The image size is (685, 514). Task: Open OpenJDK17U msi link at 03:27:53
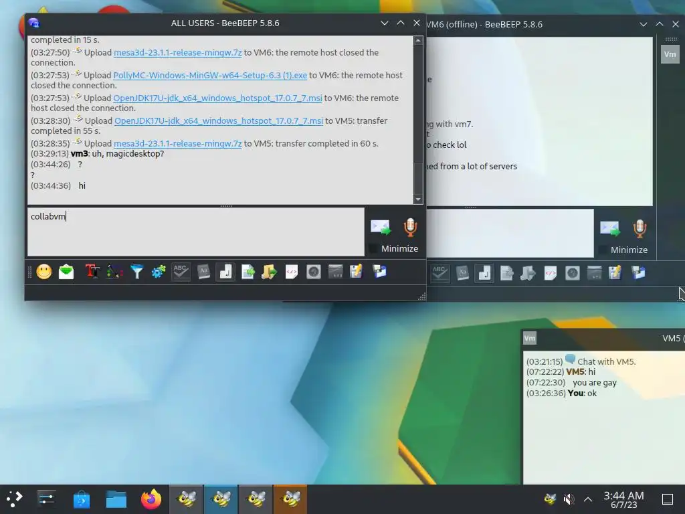217,98
